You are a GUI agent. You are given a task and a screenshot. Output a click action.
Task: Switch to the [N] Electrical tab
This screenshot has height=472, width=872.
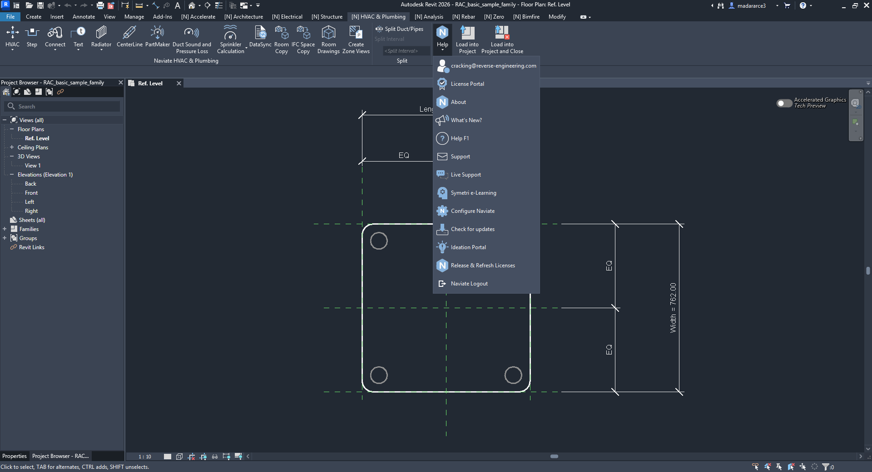[287, 17]
